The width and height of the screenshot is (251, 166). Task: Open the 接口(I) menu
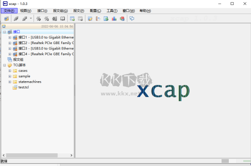pyautogui.click(x=42, y=11)
